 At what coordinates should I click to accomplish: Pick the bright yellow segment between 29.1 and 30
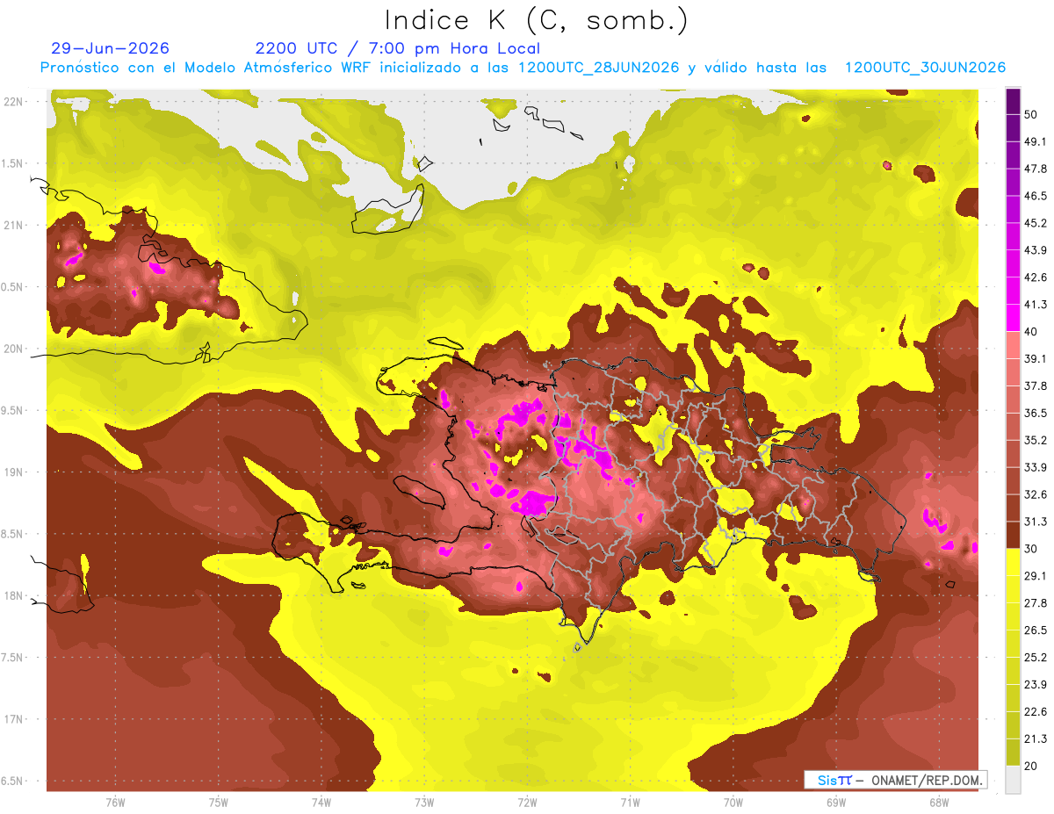(1013, 562)
